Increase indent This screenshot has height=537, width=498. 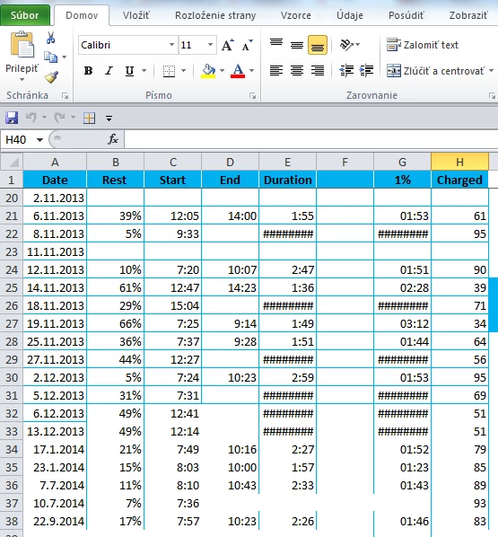(x=366, y=71)
